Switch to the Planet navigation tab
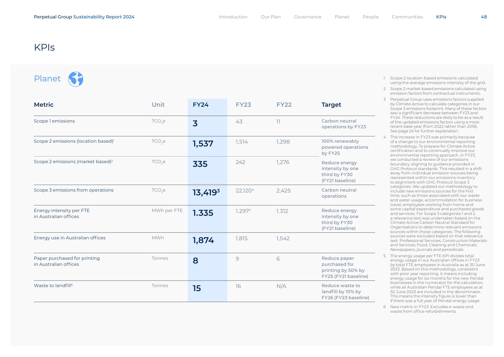 click(342, 17)
